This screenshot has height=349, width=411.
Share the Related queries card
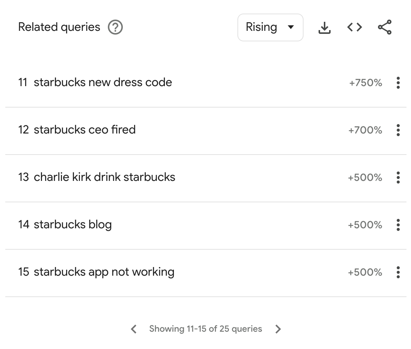(x=384, y=27)
